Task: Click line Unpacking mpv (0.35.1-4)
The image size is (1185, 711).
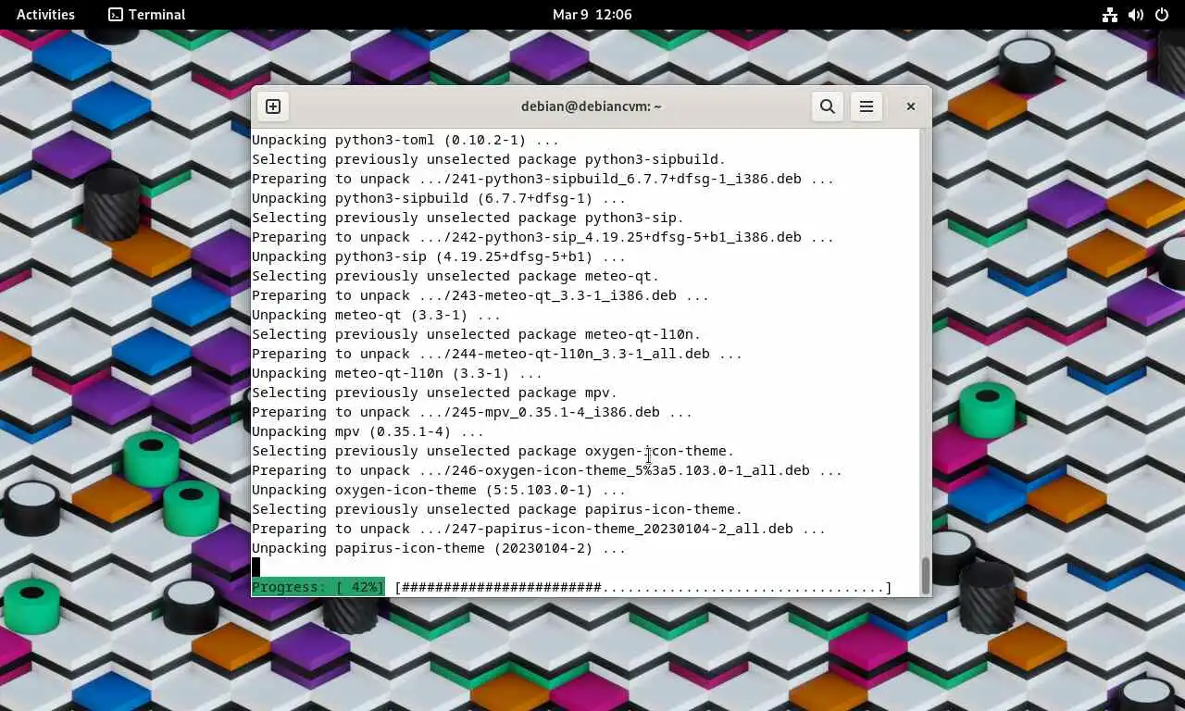Action: click(x=368, y=431)
